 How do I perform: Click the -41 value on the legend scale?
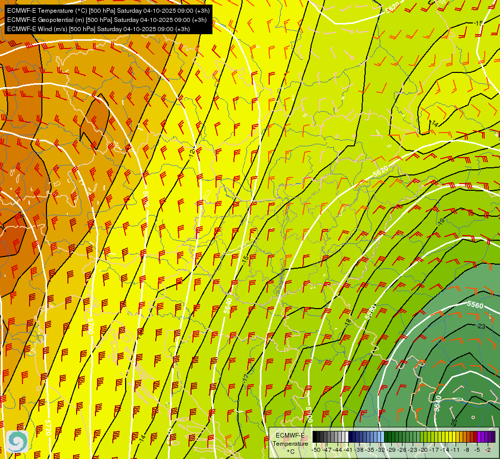point(348,450)
